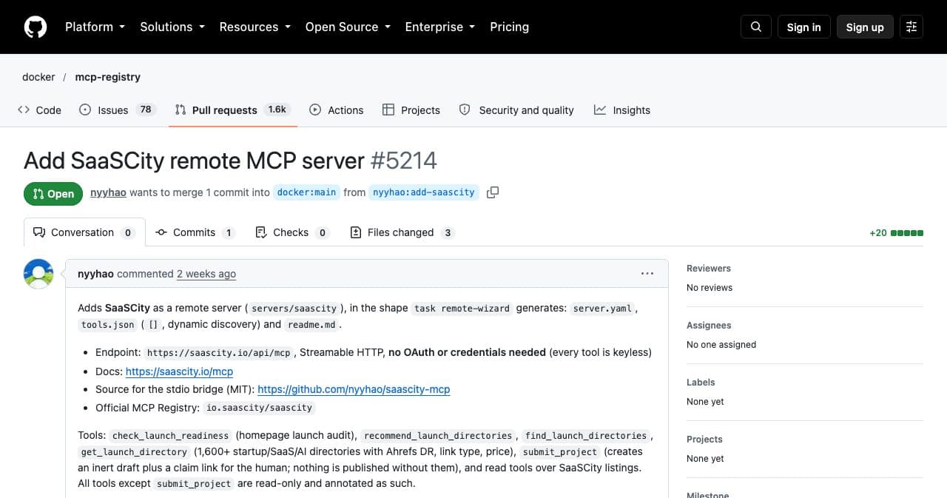
Task: Click 'No one assigned' text
Action: pyautogui.click(x=721, y=345)
